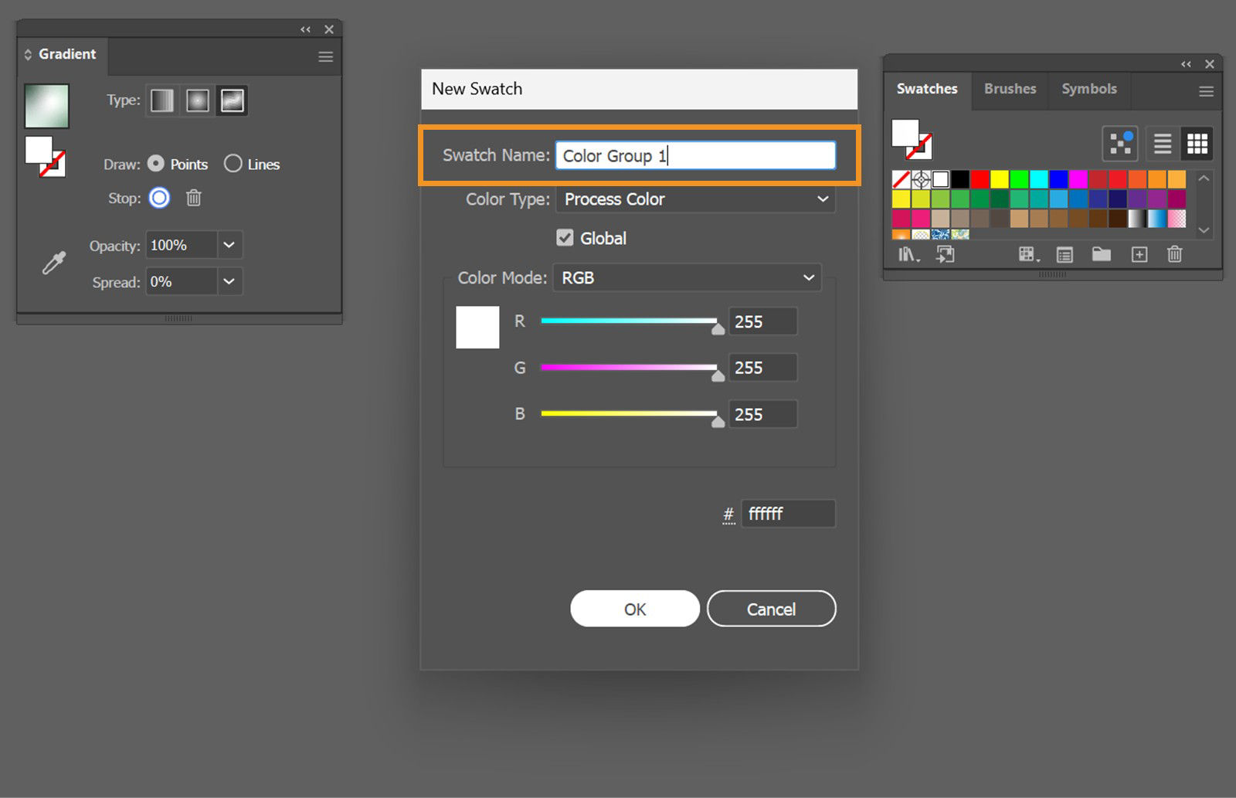
Task: Create a new swatch in the Swatches panel
Action: pyautogui.click(x=1139, y=253)
